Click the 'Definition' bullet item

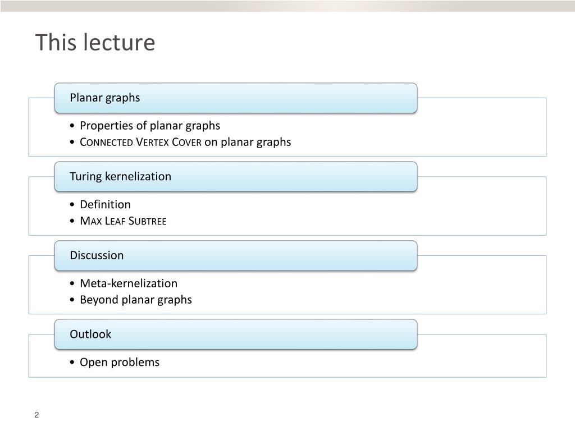coord(105,204)
